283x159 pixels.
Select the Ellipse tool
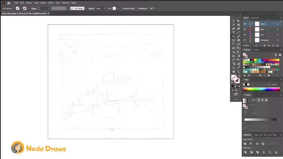pos(234,36)
